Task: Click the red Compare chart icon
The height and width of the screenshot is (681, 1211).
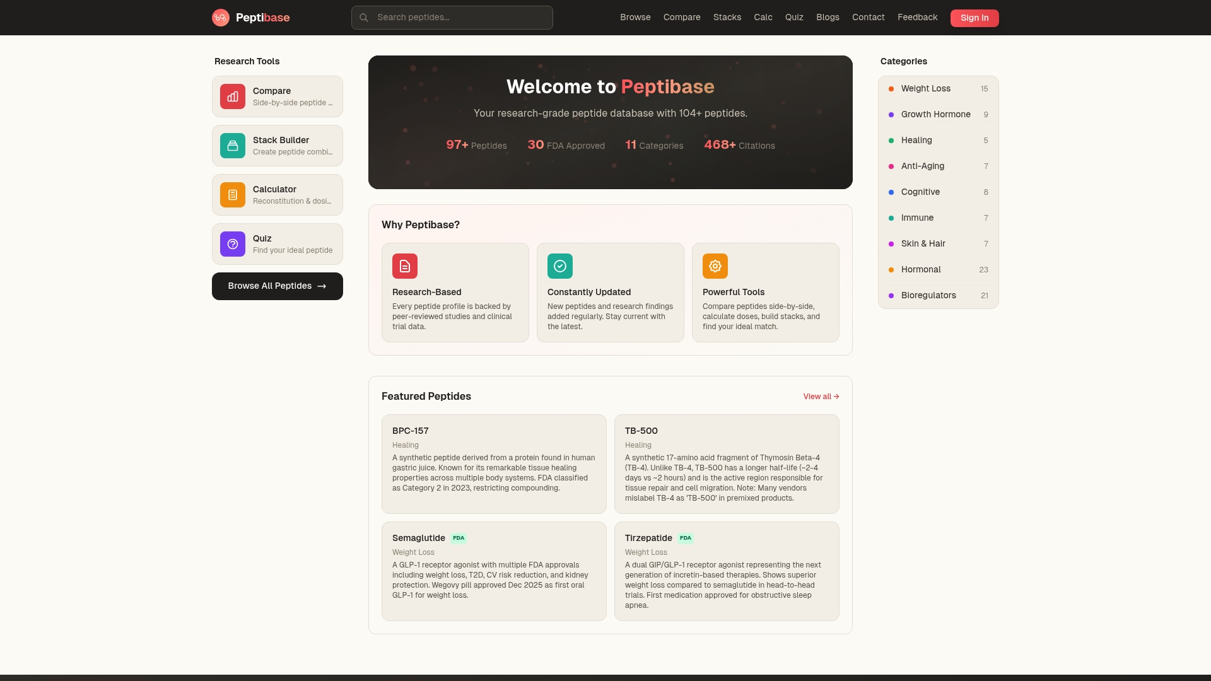Action: click(x=233, y=96)
